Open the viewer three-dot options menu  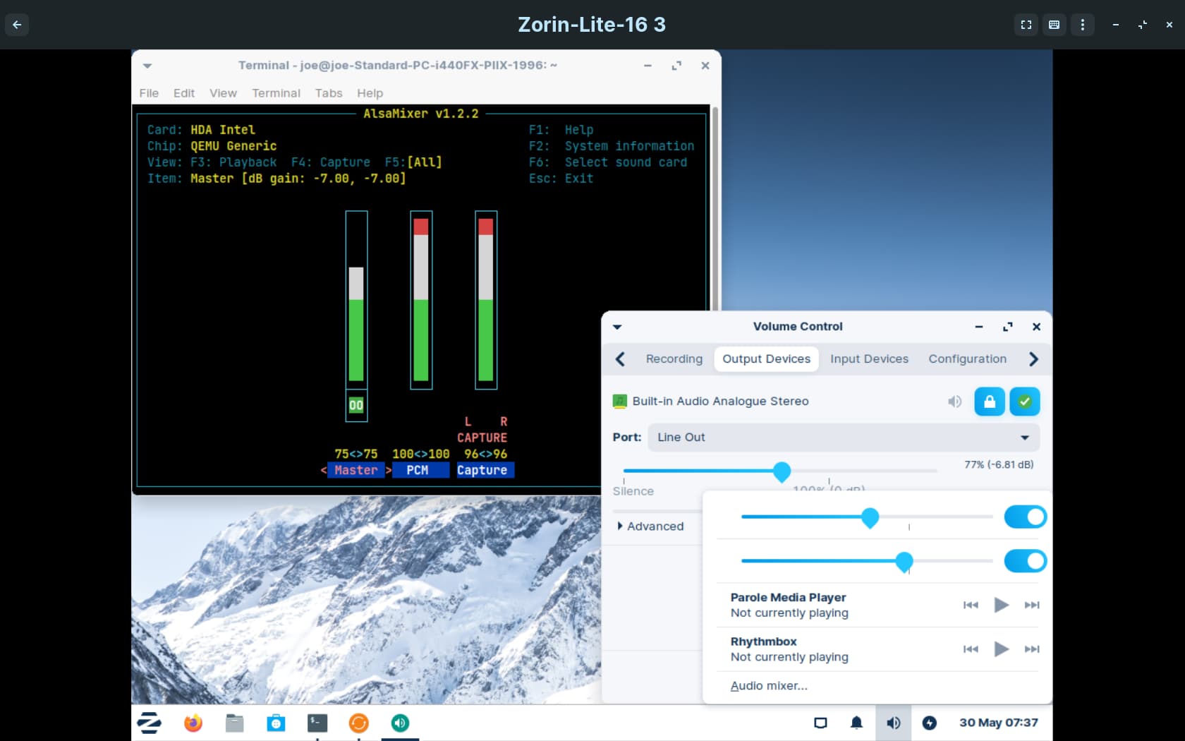[1082, 25]
